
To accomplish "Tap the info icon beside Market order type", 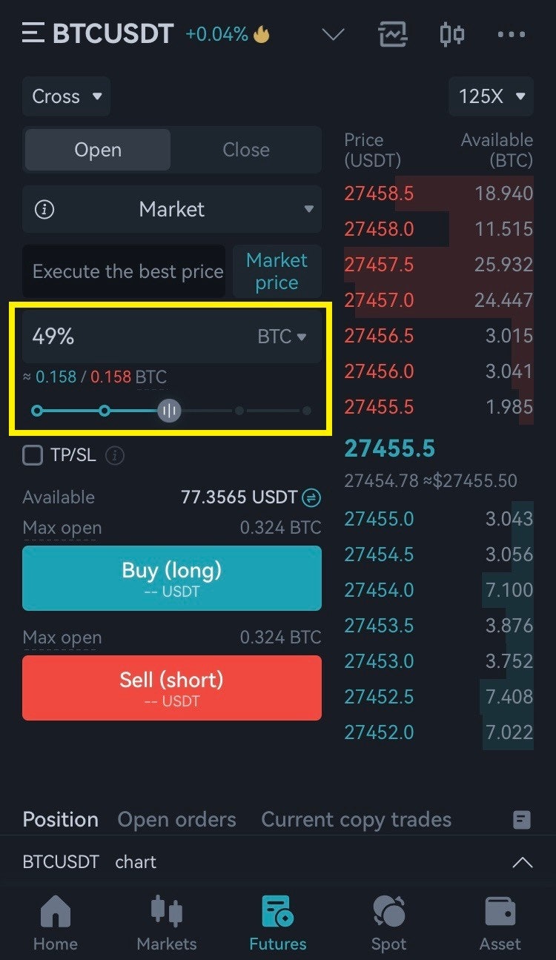I will [44, 210].
